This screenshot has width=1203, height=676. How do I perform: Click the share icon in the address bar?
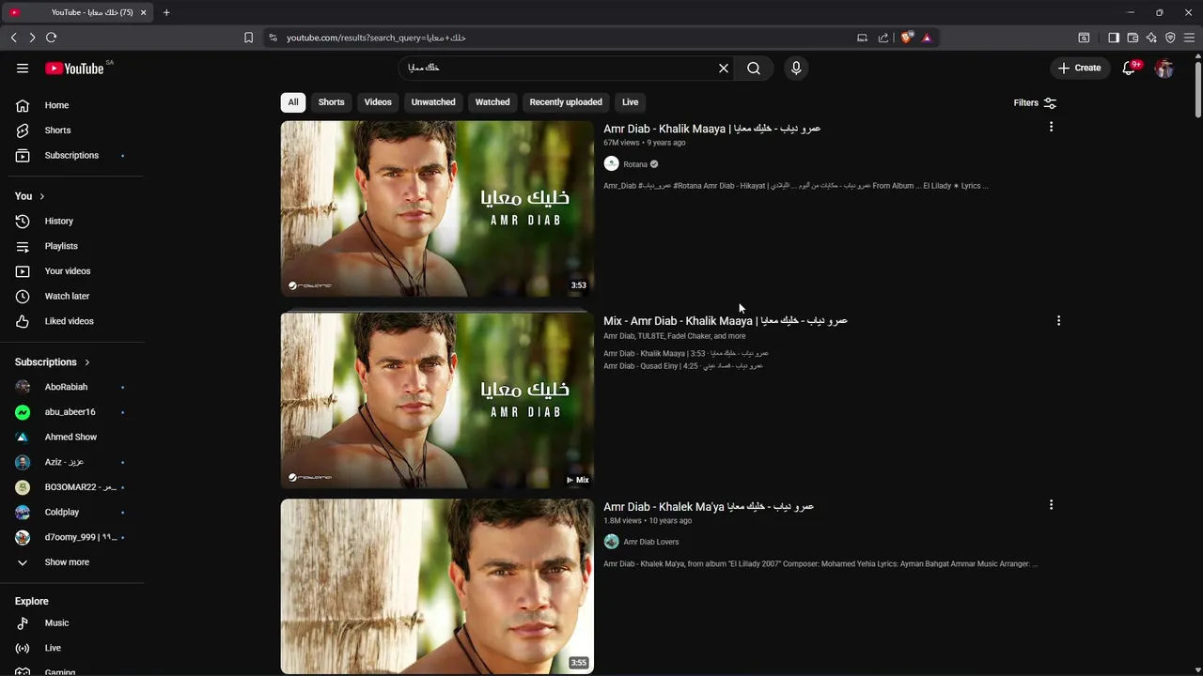point(883,38)
